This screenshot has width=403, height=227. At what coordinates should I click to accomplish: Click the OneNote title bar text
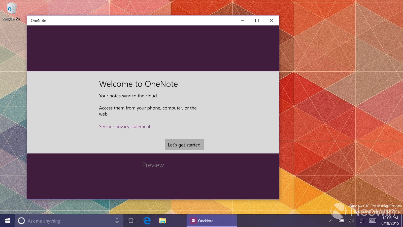[39, 21]
